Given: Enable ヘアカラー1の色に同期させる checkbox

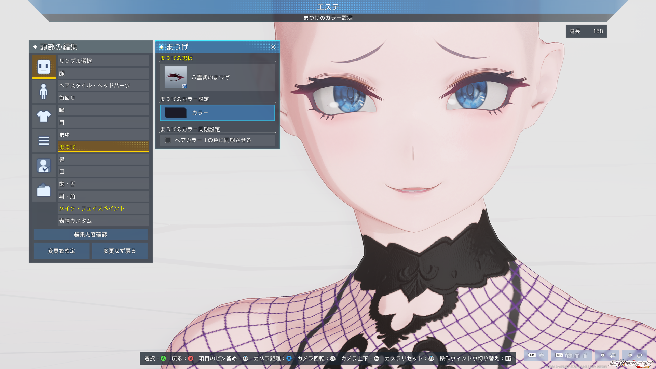Looking at the screenshot, I should click(x=168, y=140).
